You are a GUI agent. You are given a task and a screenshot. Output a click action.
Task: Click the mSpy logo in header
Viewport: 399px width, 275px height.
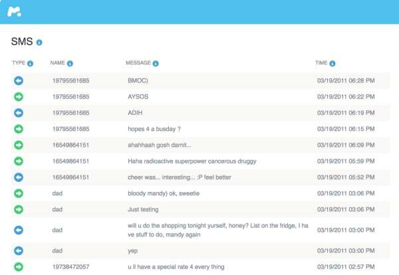[x=14, y=12]
